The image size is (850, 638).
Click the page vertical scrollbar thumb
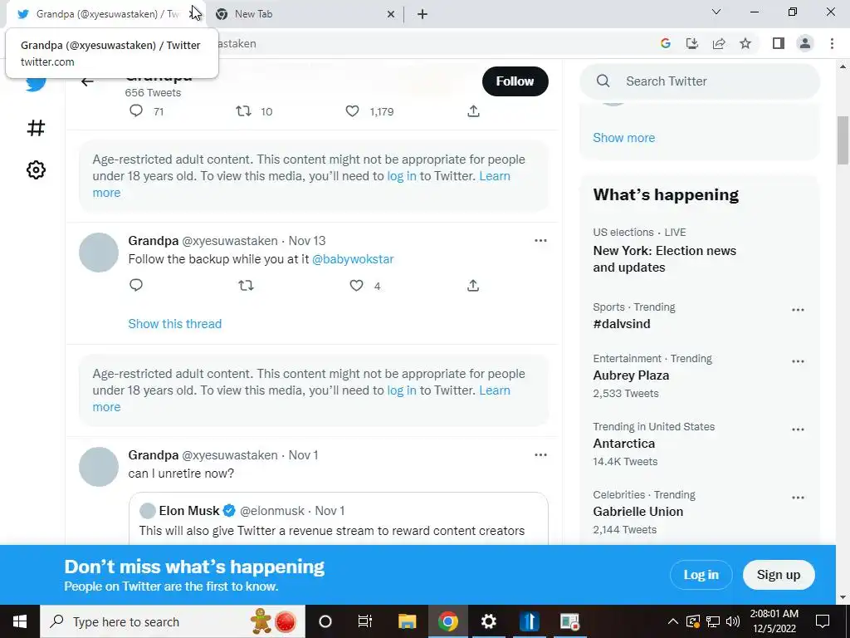(843, 140)
